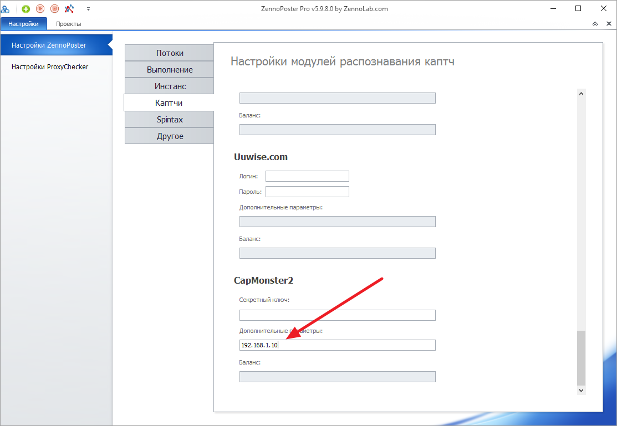This screenshot has height=426, width=617.
Task: Click the scrollbar down arrow
Action: pyautogui.click(x=581, y=391)
